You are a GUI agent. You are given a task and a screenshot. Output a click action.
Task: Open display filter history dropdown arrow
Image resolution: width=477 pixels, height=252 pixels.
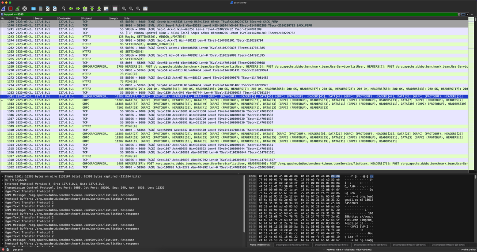(467, 14)
